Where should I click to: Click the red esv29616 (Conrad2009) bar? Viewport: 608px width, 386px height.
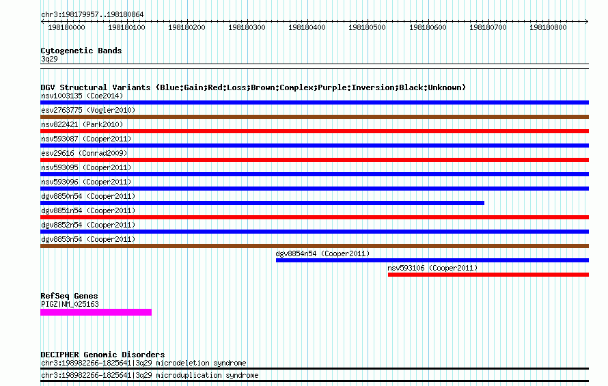click(x=314, y=160)
